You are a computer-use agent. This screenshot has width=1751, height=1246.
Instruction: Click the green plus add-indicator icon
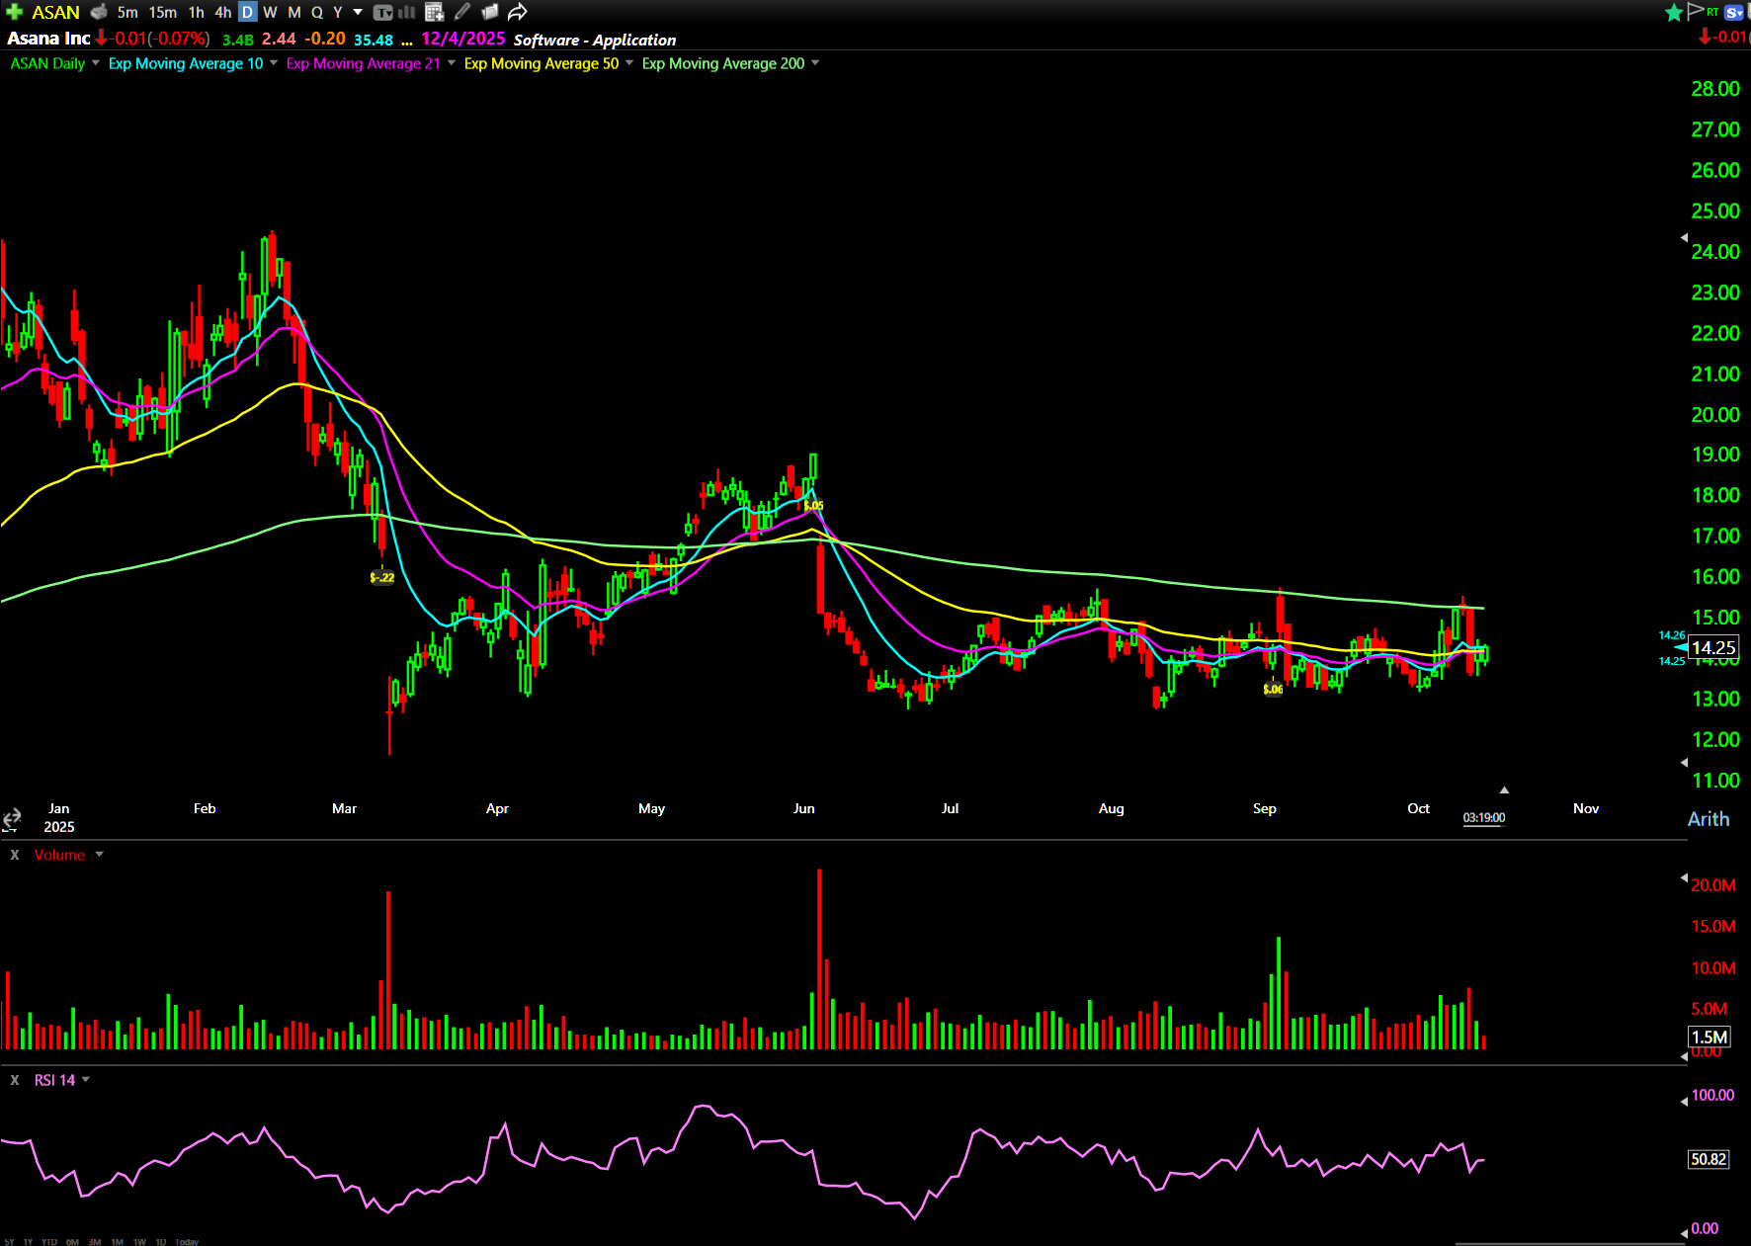point(14,12)
